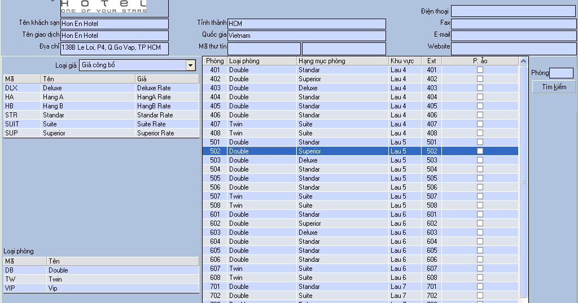Viewport: 578px width, 303px height.
Task: Tick the P. ảo checkbox for room 408
Action: (480, 133)
